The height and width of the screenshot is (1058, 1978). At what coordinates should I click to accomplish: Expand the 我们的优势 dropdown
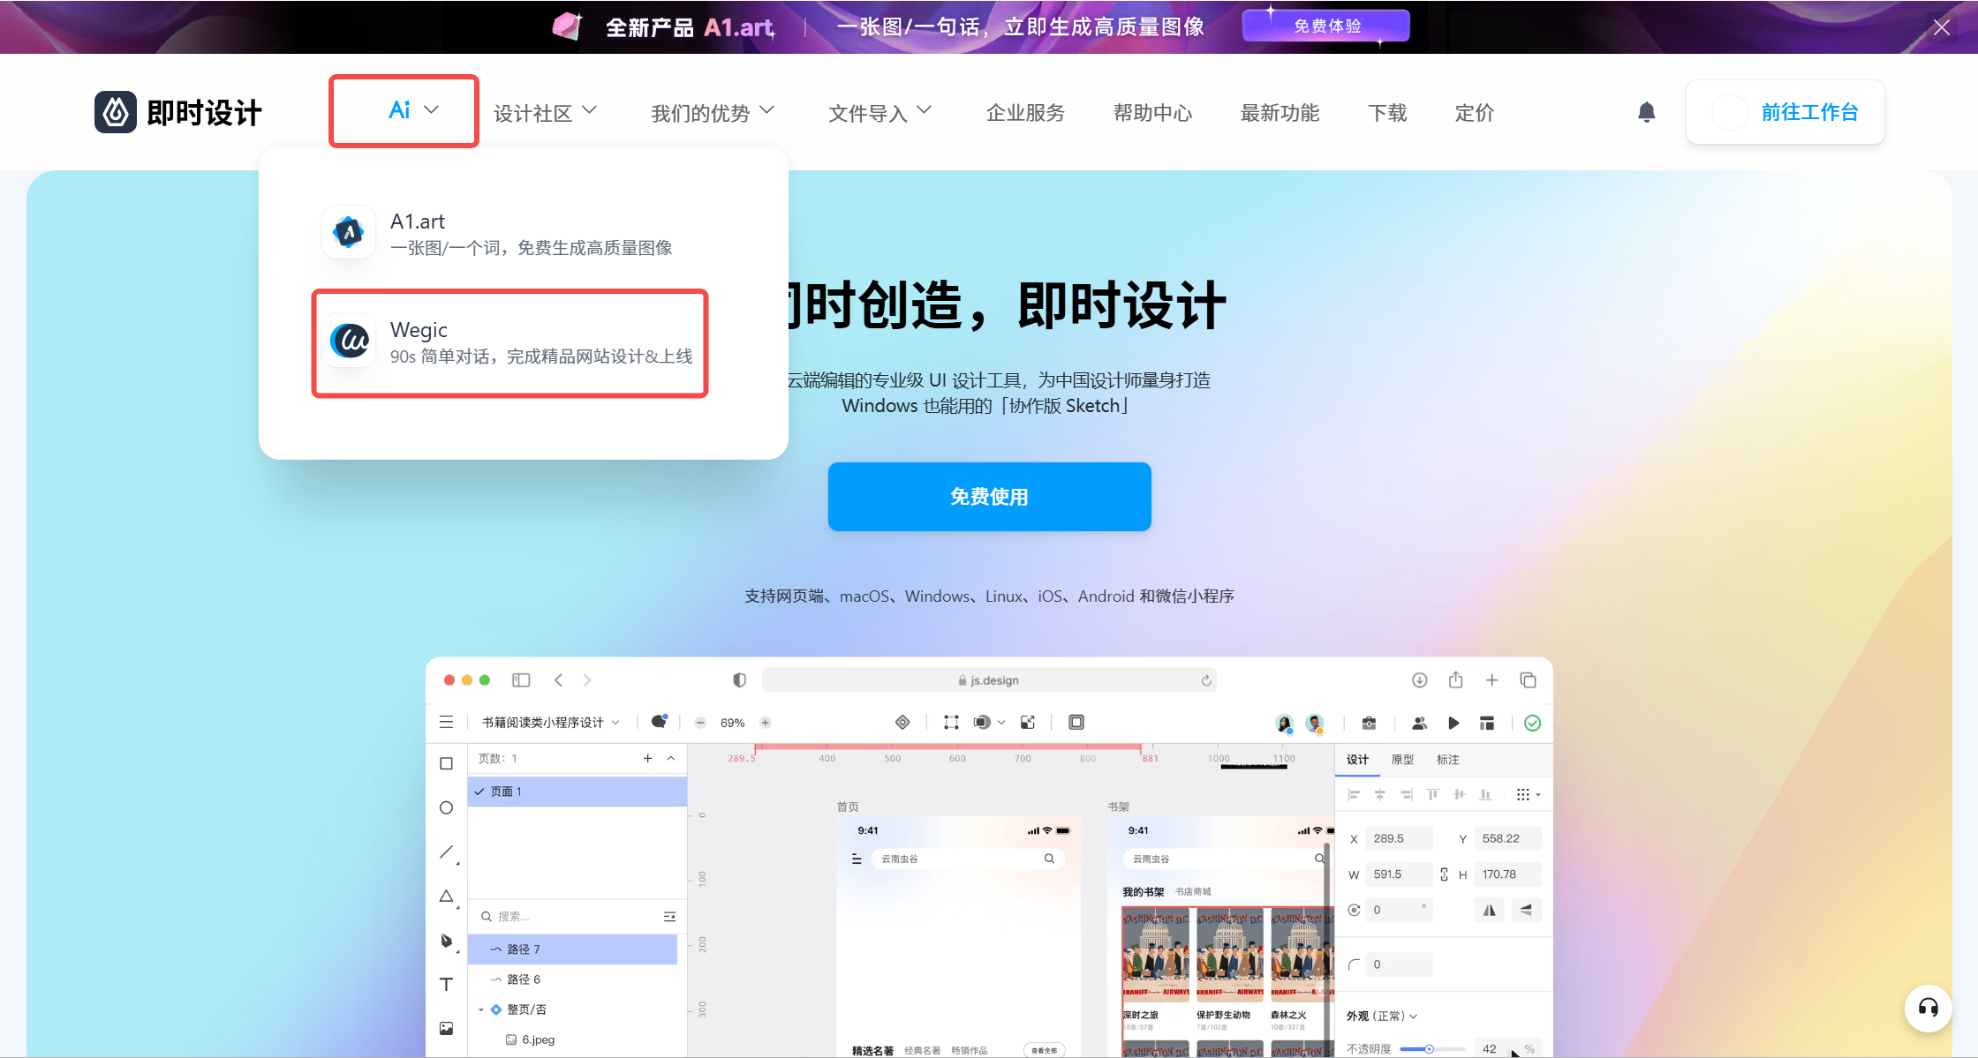[x=713, y=113]
